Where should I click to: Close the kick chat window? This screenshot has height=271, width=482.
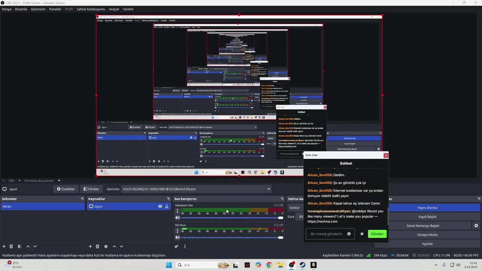(386, 155)
